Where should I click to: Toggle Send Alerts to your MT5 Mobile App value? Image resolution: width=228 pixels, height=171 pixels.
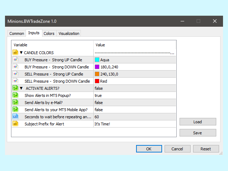click(x=135, y=110)
